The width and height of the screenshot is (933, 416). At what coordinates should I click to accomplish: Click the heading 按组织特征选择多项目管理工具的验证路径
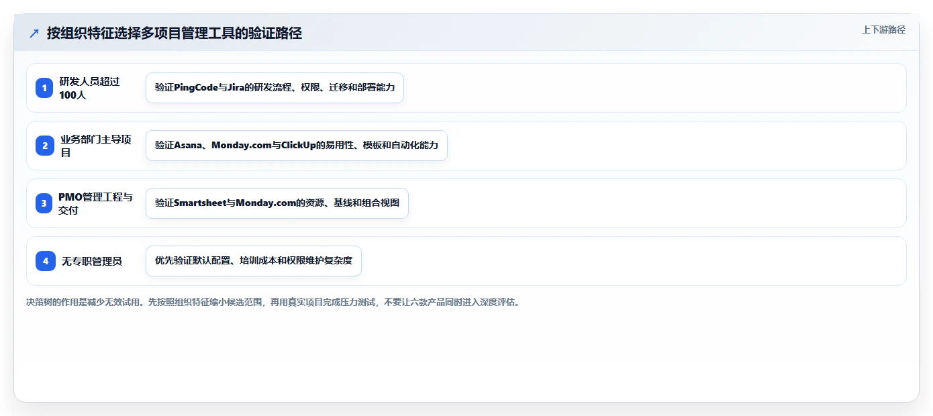click(x=175, y=33)
